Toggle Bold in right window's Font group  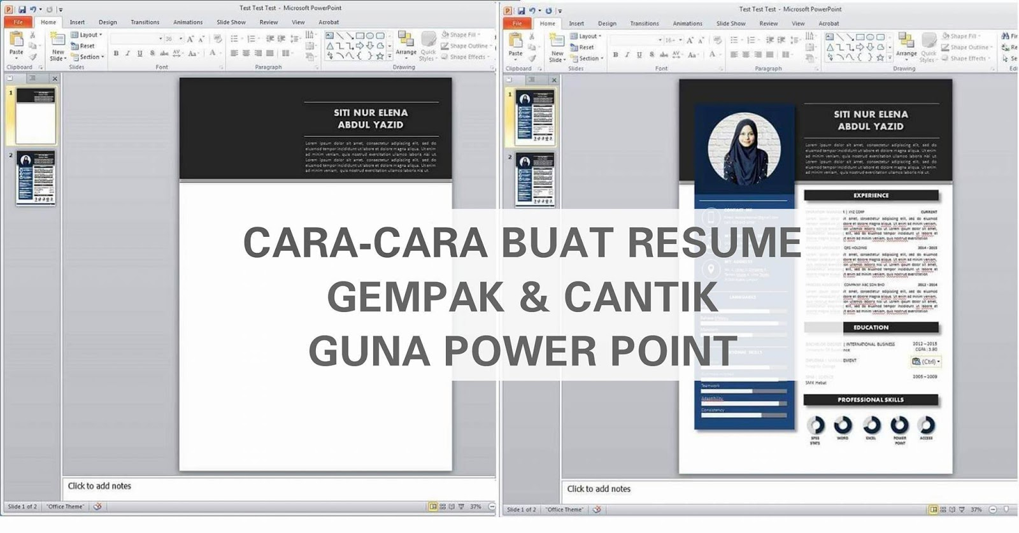pyautogui.click(x=615, y=55)
